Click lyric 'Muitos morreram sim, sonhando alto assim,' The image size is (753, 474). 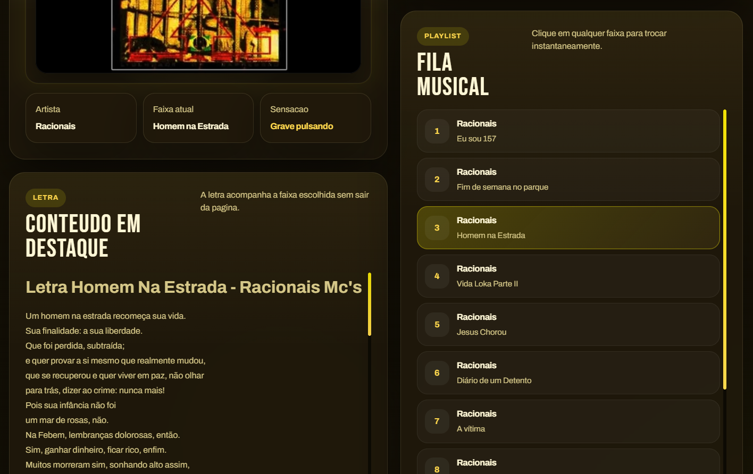(108, 465)
